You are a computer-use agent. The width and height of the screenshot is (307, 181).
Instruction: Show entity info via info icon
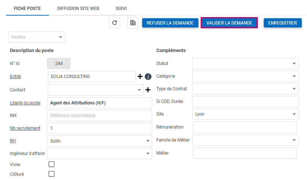(x=148, y=77)
